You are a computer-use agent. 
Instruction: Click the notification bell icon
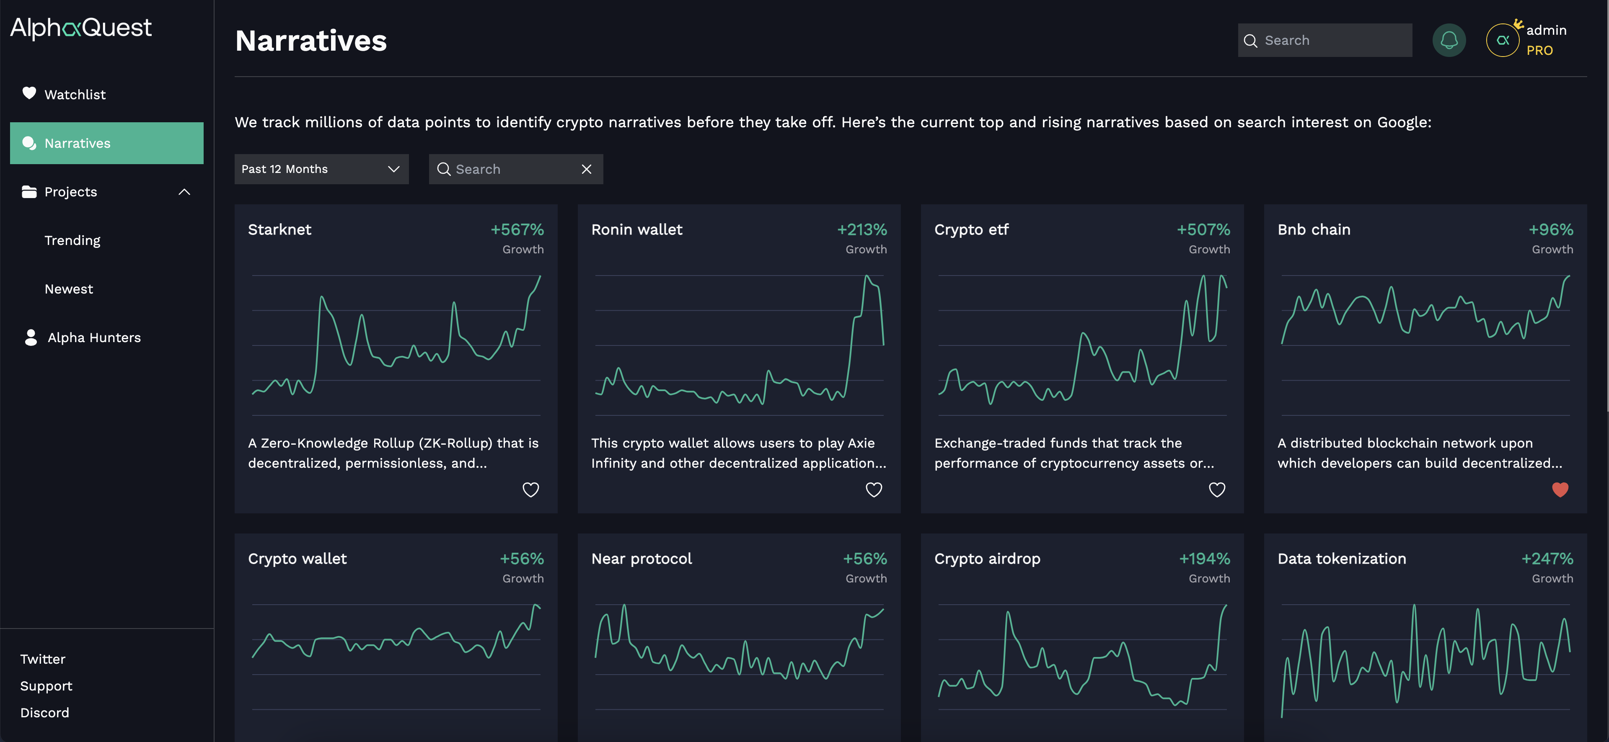point(1449,41)
